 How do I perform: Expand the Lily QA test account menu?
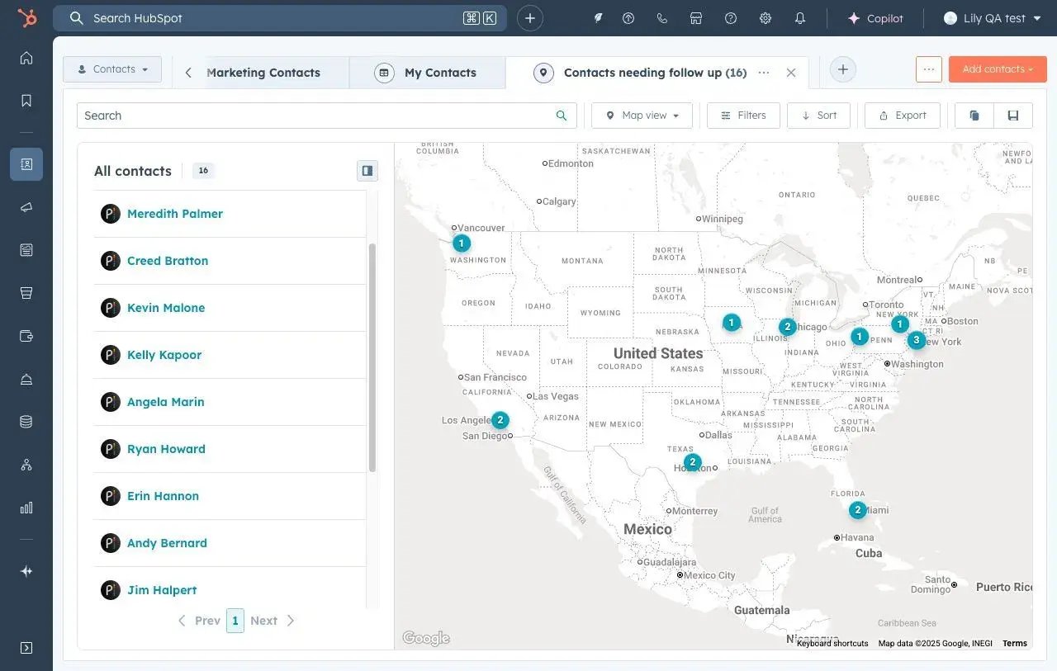[x=993, y=18]
